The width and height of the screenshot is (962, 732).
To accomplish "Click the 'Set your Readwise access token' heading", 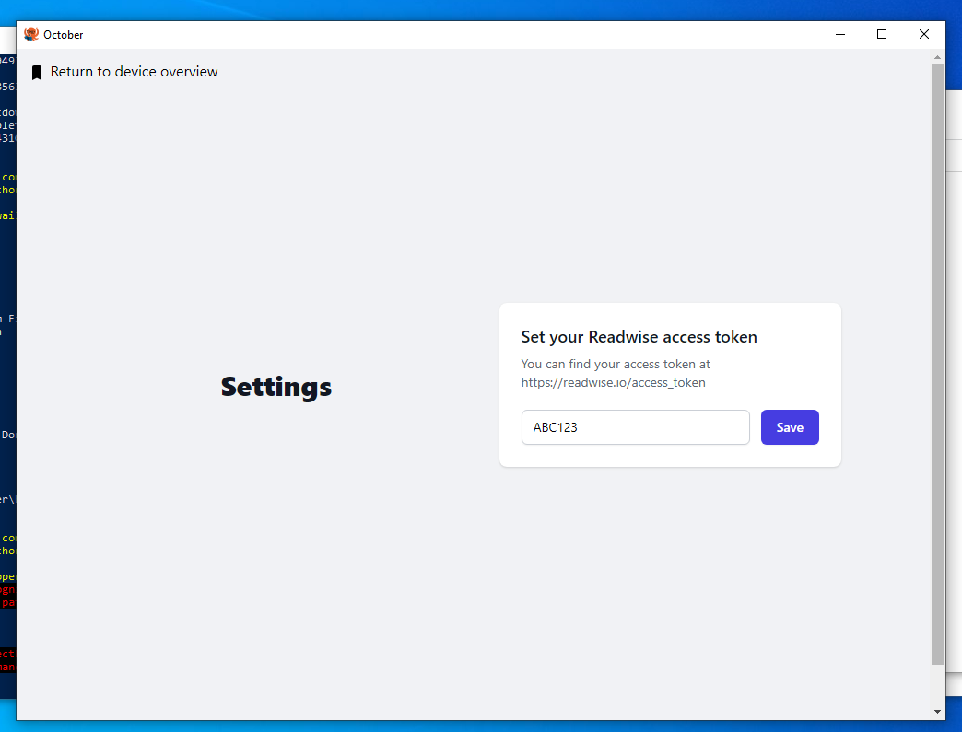I will (x=639, y=337).
